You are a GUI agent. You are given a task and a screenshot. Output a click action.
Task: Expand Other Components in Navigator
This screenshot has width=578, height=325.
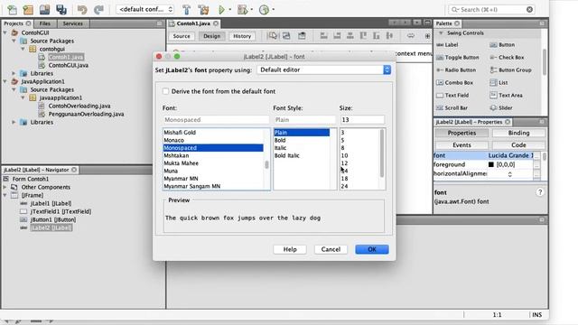(x=5, y=187)
